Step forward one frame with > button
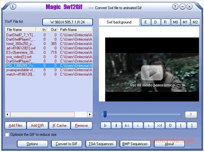Viewport: 204px width, 152px height. click(149, 125)
